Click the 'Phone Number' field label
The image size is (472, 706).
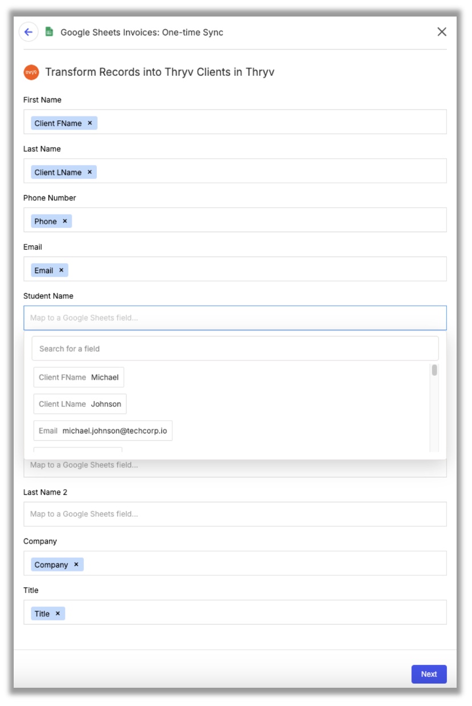click(x=50, y=198)
